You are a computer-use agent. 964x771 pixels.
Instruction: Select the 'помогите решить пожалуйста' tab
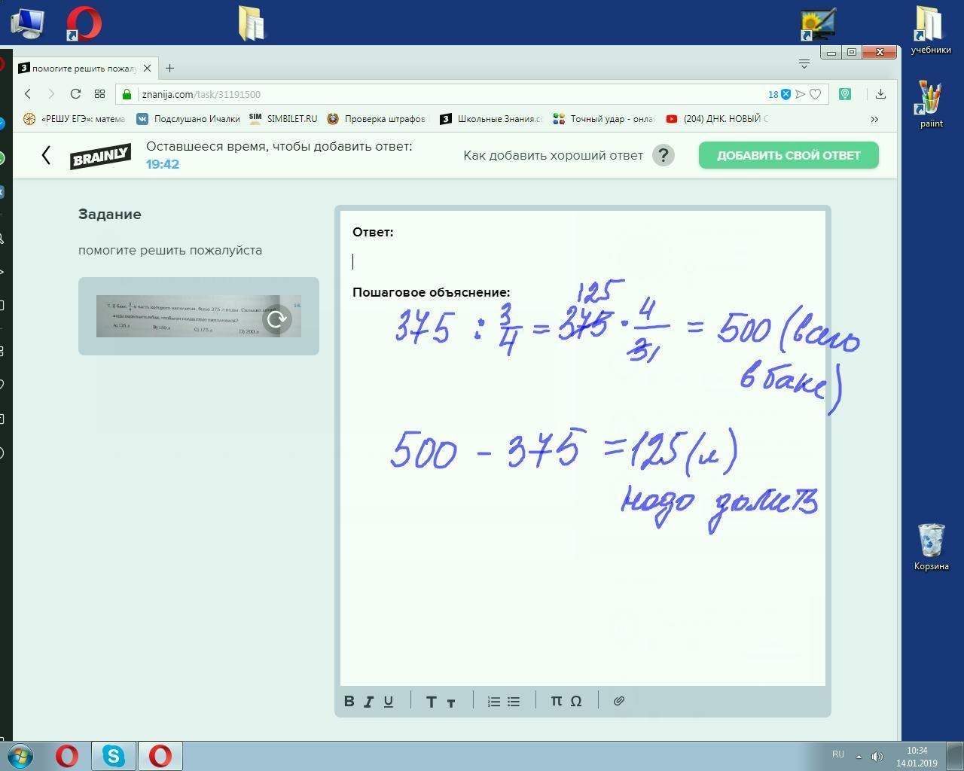(x=84, y=68)
